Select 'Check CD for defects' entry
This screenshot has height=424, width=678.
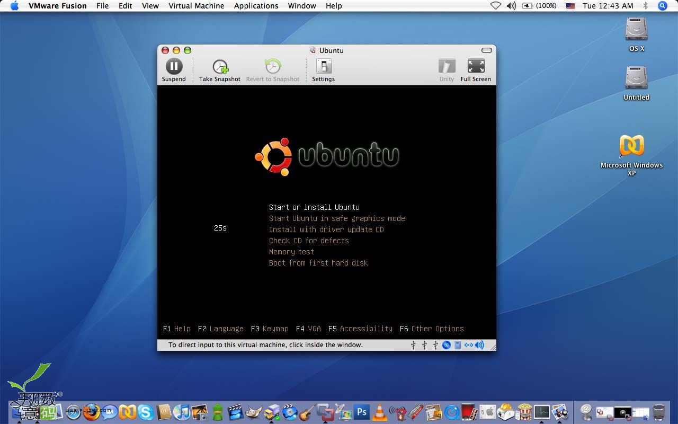click(309, 241)
